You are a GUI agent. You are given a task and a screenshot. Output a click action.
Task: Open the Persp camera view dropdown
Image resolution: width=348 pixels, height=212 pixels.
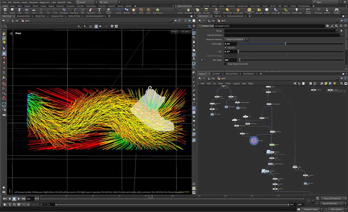click(175, 32)
